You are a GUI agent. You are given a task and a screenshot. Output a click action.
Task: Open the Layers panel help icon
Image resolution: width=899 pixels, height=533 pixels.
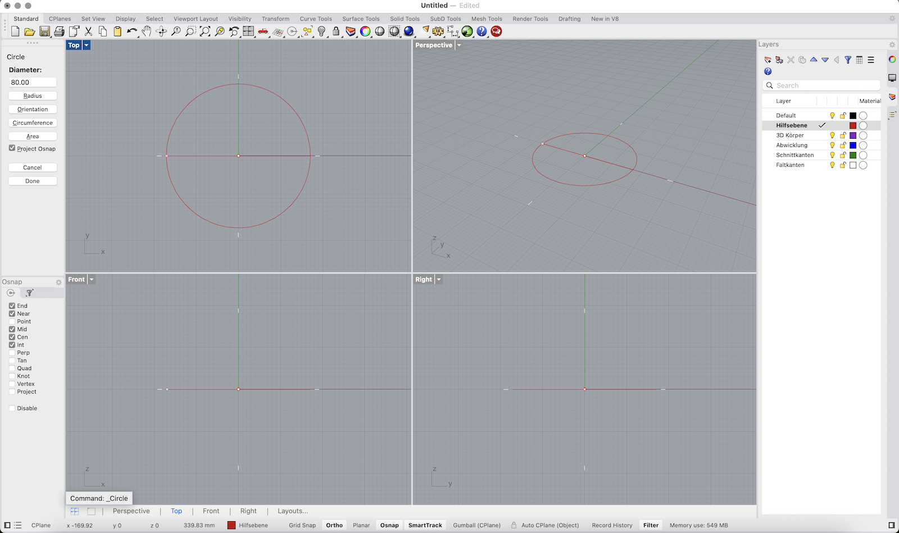pyautogui.click(x=768, y=71)
